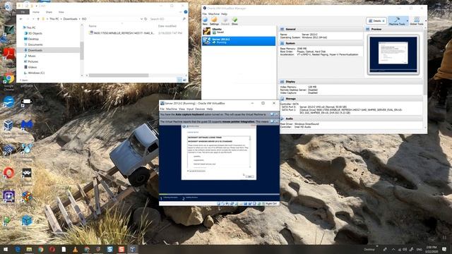Open the Help menu in VirtualBox Manager
This screenshot has height=254, width=452.
pos(224,14)
